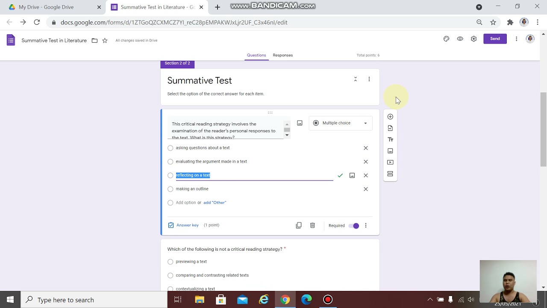This screenshot has width=547, height=308.
Task: Open Microsoft Edge from taskbar
Action: (306, 300)
